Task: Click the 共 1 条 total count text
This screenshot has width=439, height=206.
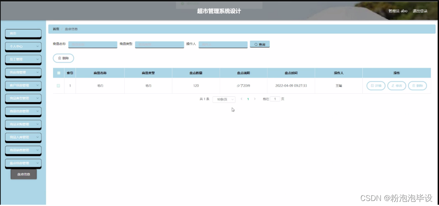Action: pos(205,99)
